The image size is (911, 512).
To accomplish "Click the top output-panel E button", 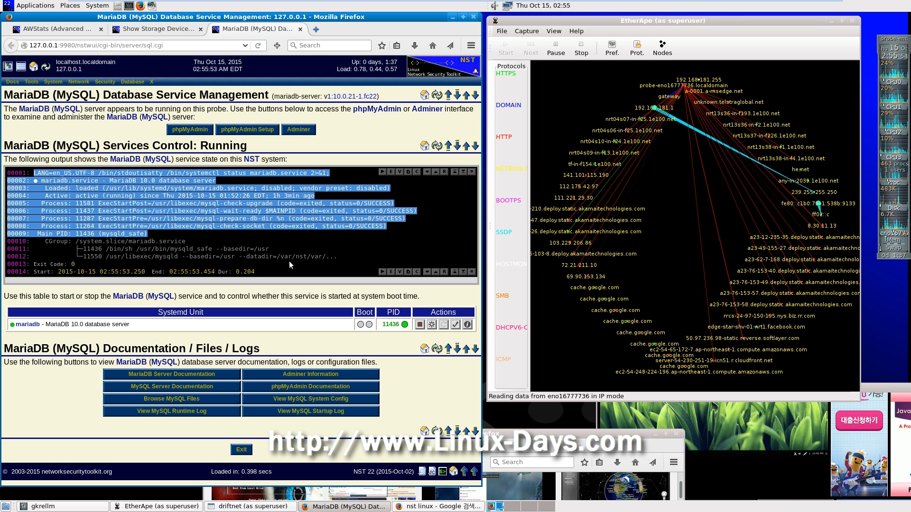I will tap(391, 172).
